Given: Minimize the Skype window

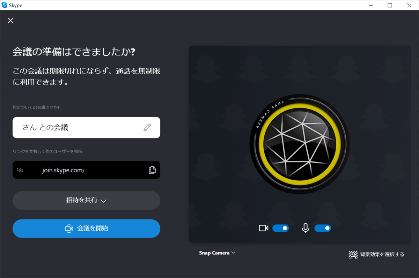Looking at the screenshot, I should (x=371, y=5).
